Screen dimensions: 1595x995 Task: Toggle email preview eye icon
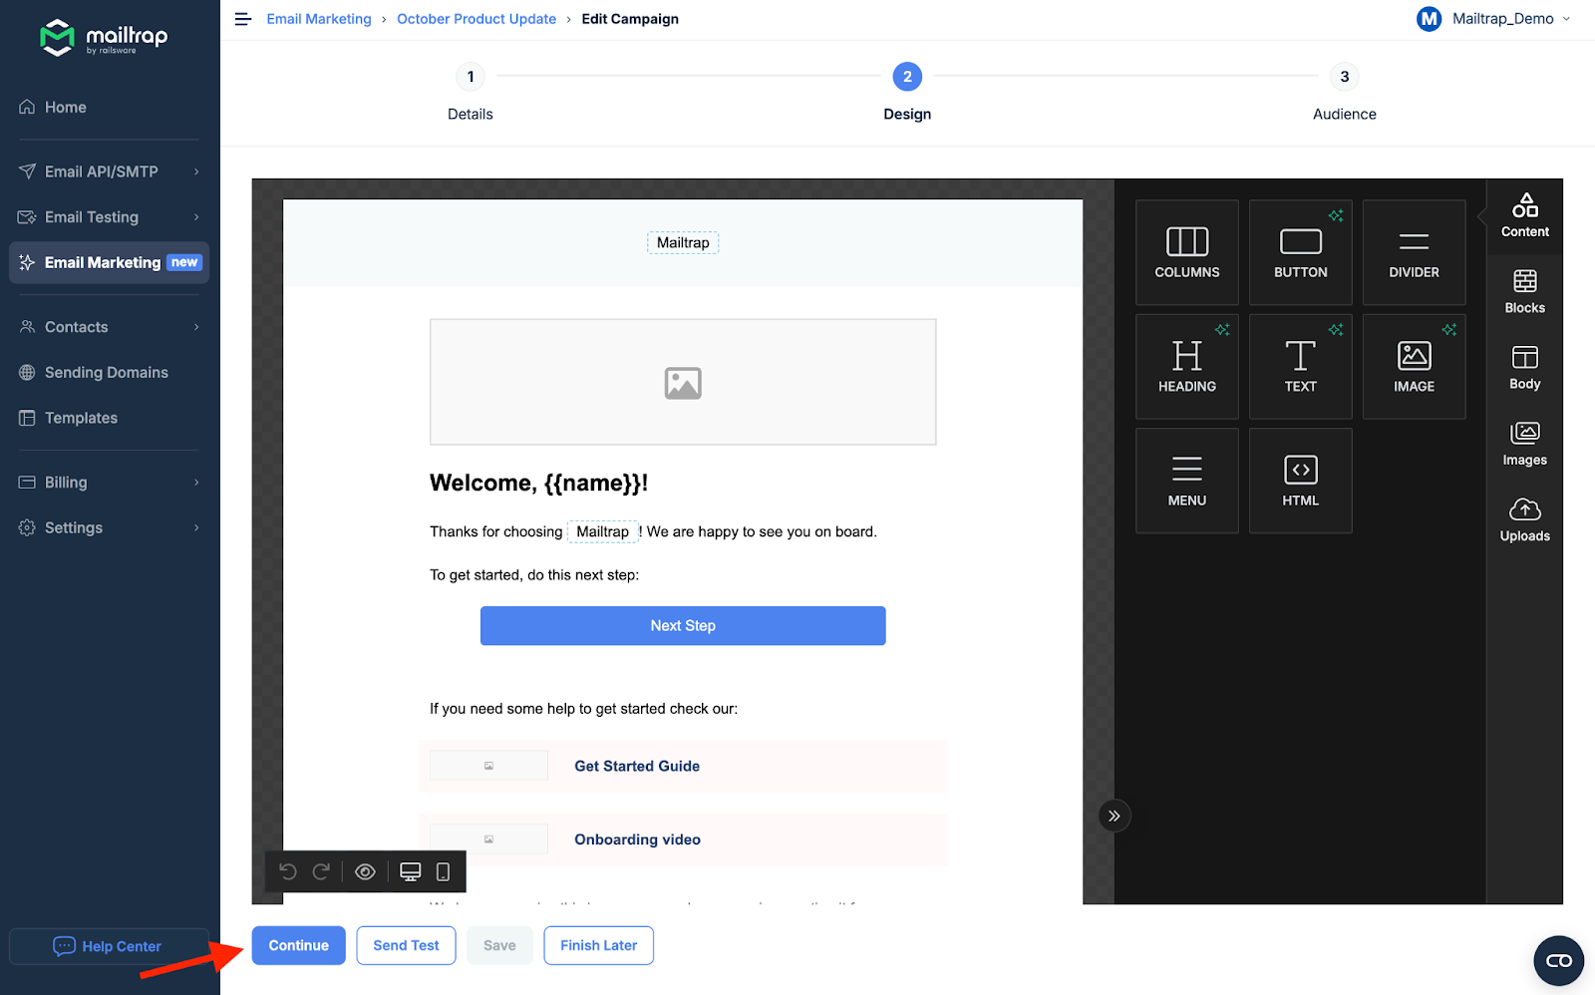[365, 871]
